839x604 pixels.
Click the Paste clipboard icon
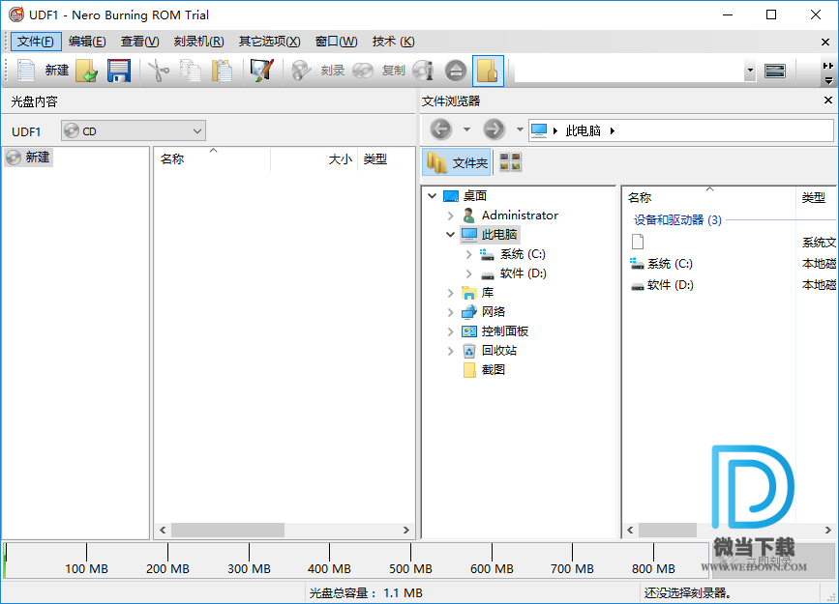coord(222,71)
